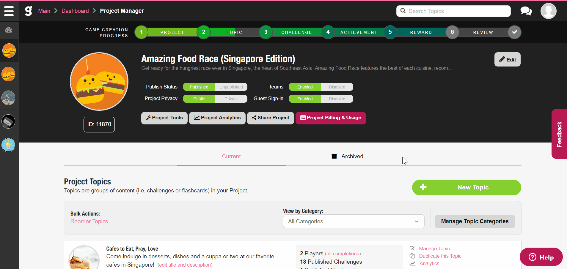Set project privacy to Private

pos(231,99)
